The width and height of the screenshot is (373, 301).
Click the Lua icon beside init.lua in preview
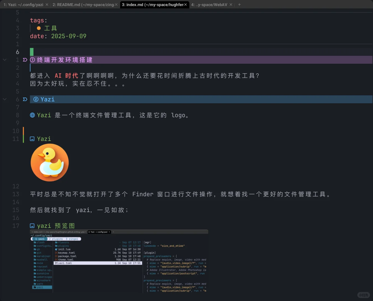click(x=56, y=249)
